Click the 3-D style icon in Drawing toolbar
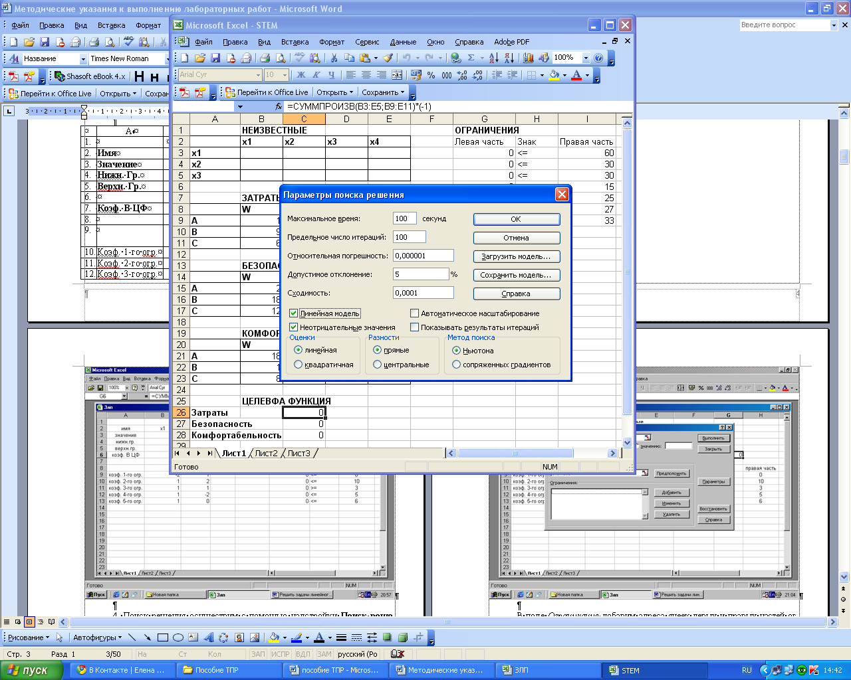The image size is (851, 680). click(402, 637)
